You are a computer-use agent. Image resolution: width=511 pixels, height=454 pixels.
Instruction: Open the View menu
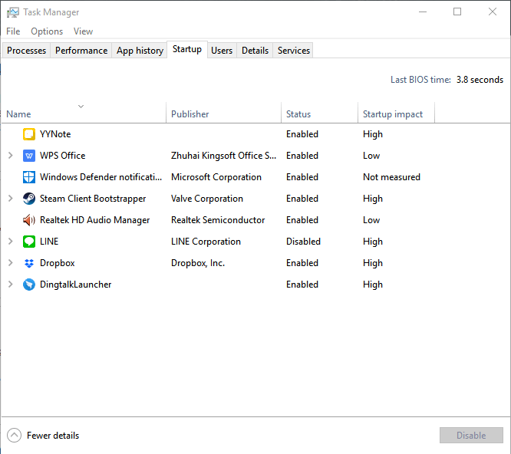(x=83, y=31)
